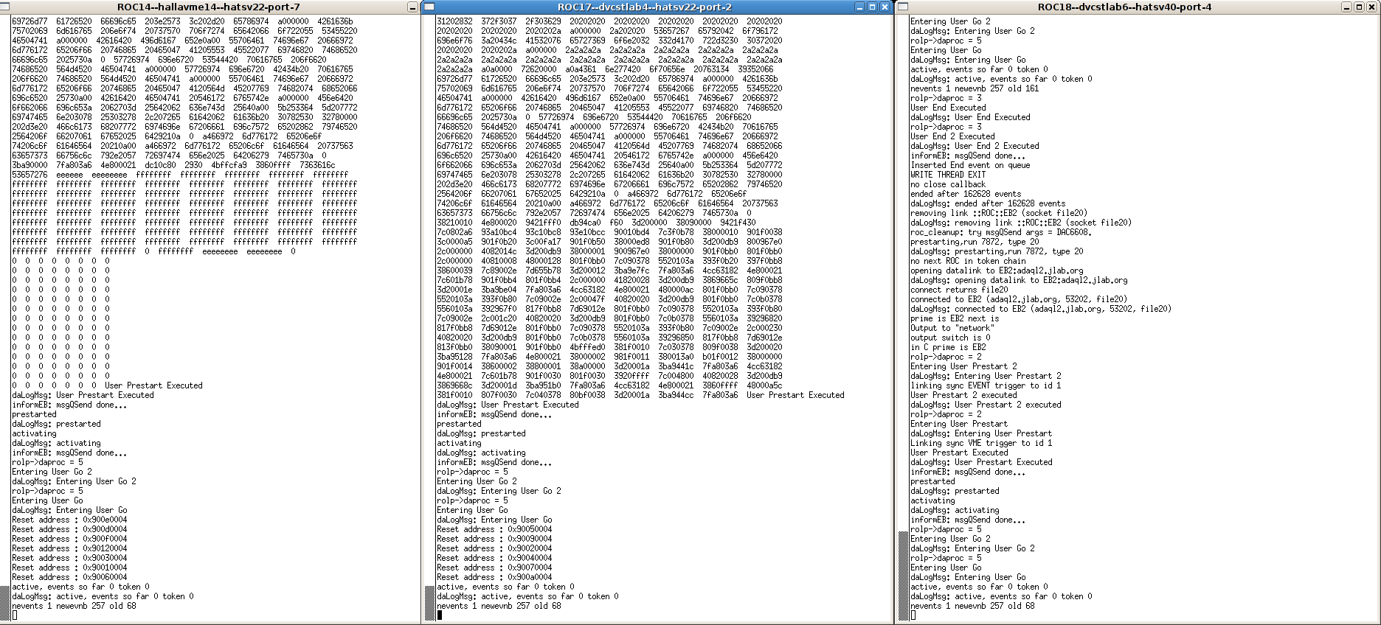Image resolution: width=1381 pixels, height=625 pixels.
Task: Click 'Reset address : 0x90050004' in ROC17
Action: tap(494, 529)
